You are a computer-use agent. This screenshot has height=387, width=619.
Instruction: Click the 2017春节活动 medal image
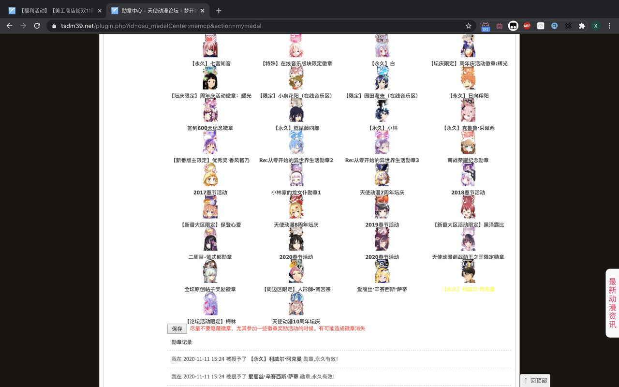pyautogui.click(x=210, y=175)
